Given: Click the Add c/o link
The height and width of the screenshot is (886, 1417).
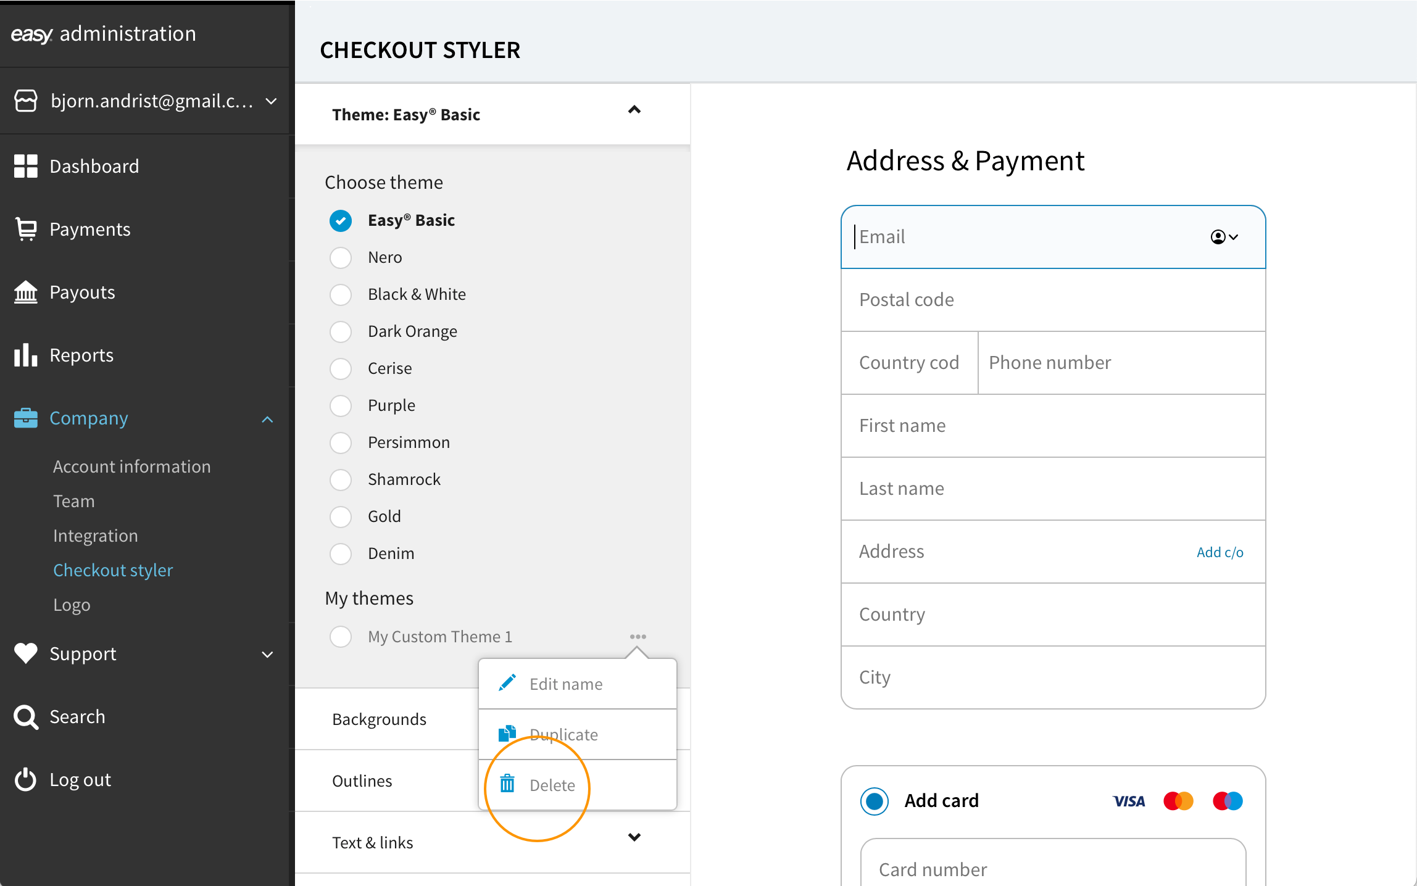Looking at the screenshot, I should pyautogui.click(x=1220, y=552).
